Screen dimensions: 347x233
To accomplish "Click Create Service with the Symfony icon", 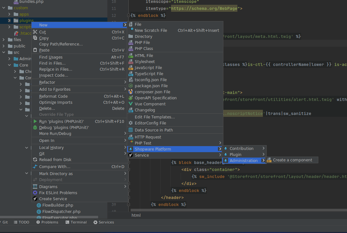I will (x=35, y=199).
